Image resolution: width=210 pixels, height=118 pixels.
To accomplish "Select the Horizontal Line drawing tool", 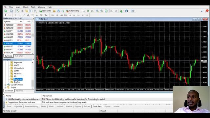I will click(20, 15).
